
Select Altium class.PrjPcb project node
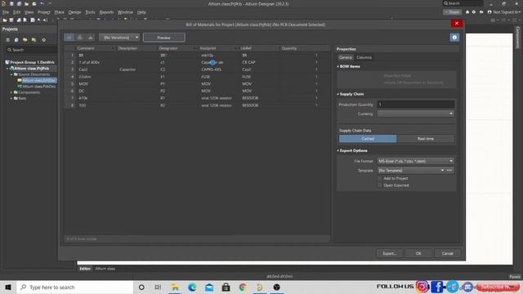(x=31, y=69)
